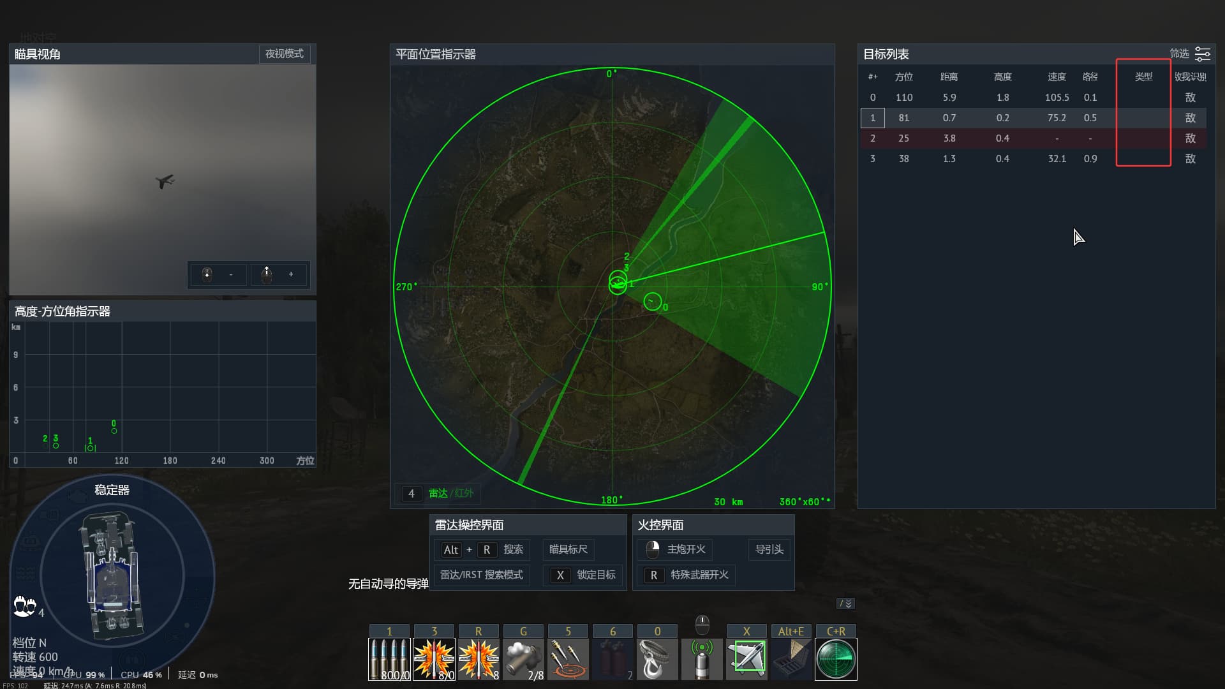Click the fire extinguisher icon

click(612, 658)
